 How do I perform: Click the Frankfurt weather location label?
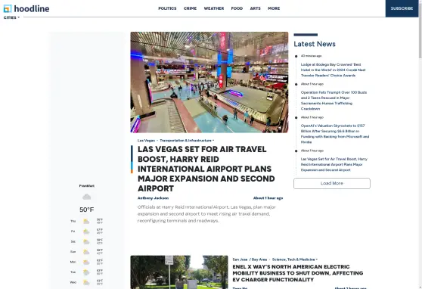pyautogui.click(x=87, y=186)
